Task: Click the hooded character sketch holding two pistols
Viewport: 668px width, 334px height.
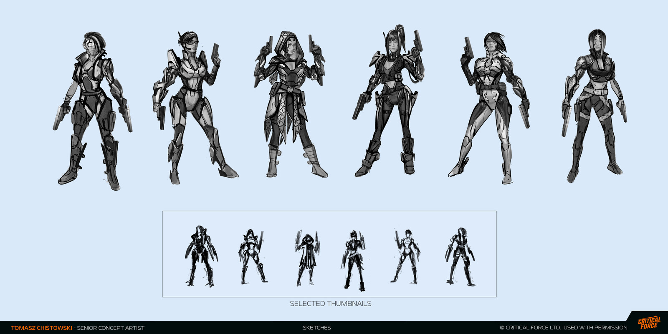Action: pyautogui.click(x=290, y=104)
